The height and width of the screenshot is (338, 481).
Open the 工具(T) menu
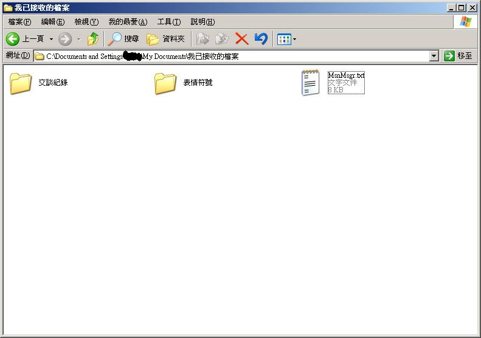pos(168,22)
